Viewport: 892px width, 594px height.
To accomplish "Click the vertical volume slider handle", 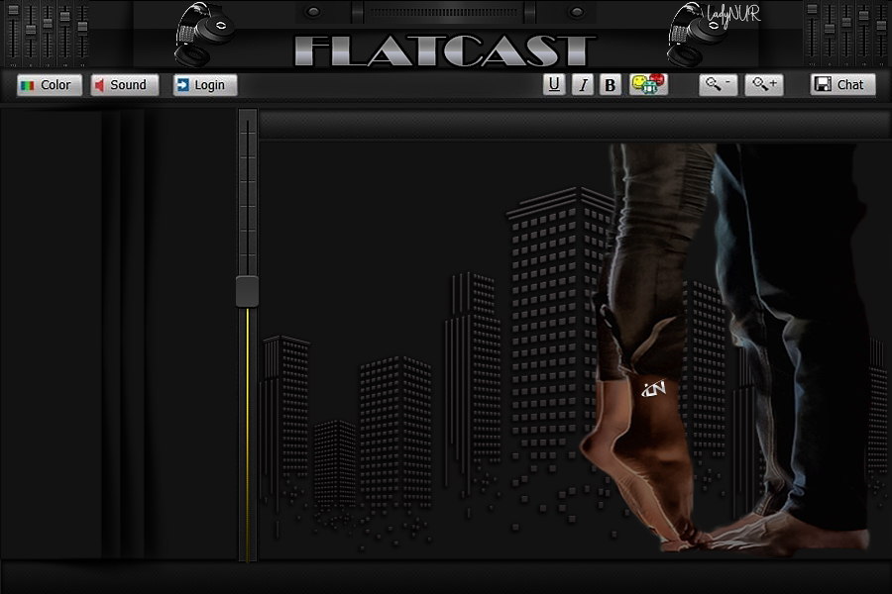I will [247, 291].
